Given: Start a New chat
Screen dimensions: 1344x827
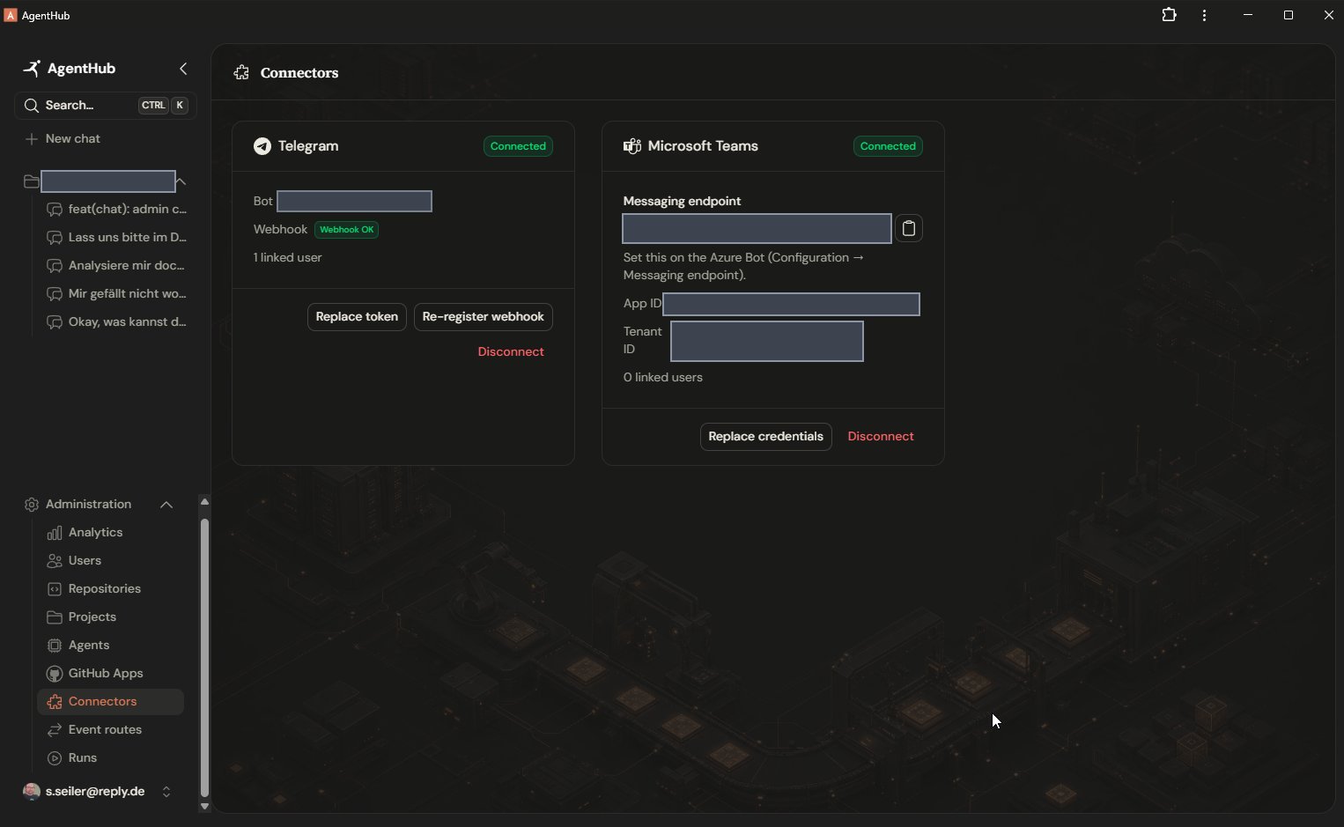Looking at the screenshot, I should pyautogui.click(x=105, y=139).
